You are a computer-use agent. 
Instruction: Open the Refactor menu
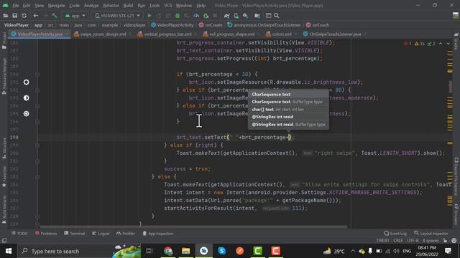[x=111, y=6]
